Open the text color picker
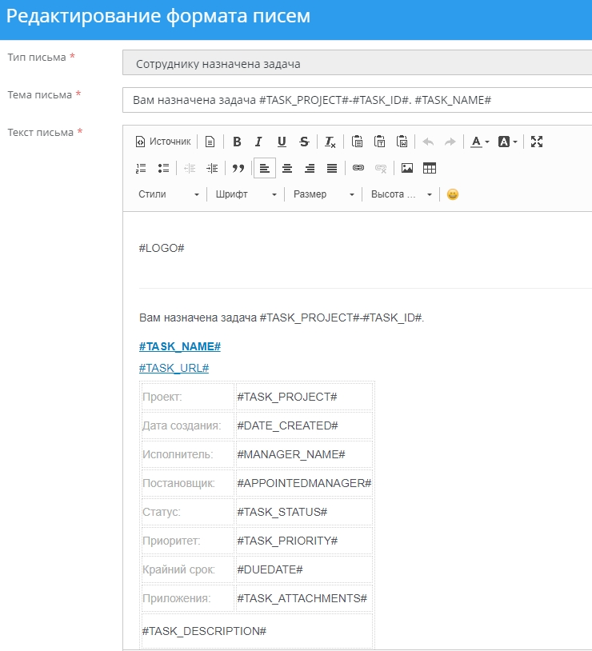The width and height of the screenshot is (592, 651). 479,142
